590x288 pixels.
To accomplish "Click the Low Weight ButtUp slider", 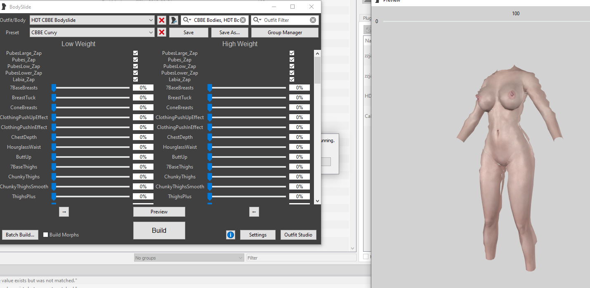I will pos(90,157).
